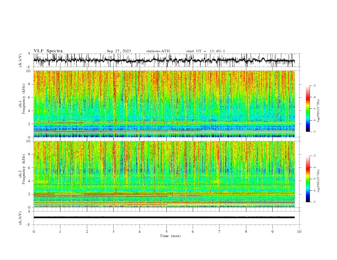Click the time axis tick label '5'
This screenshot has height=260, width=337.
tap(166, 232)
